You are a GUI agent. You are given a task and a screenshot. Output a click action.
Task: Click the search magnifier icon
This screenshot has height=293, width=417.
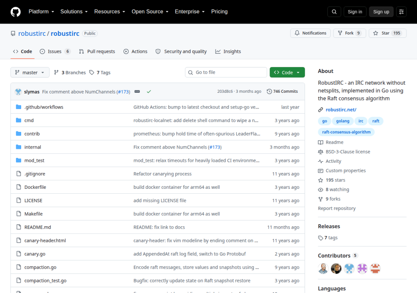[x=334, y=12]
